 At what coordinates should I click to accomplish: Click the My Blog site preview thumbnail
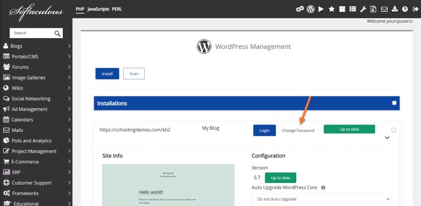coord(168,185)
